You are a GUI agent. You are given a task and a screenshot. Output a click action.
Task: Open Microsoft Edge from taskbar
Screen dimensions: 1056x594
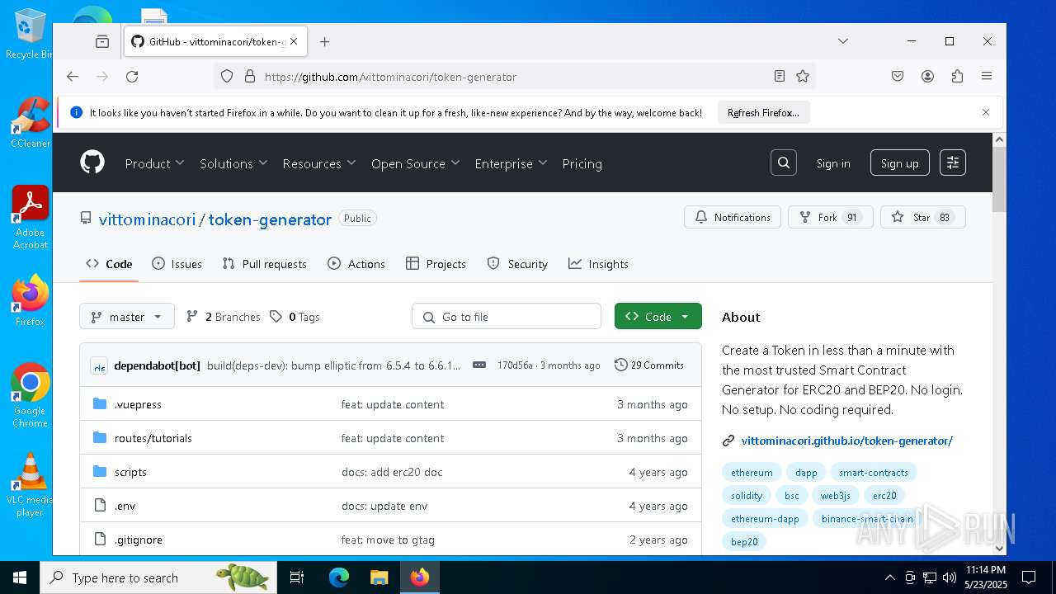pyautogui.click(x=339, y=577)
